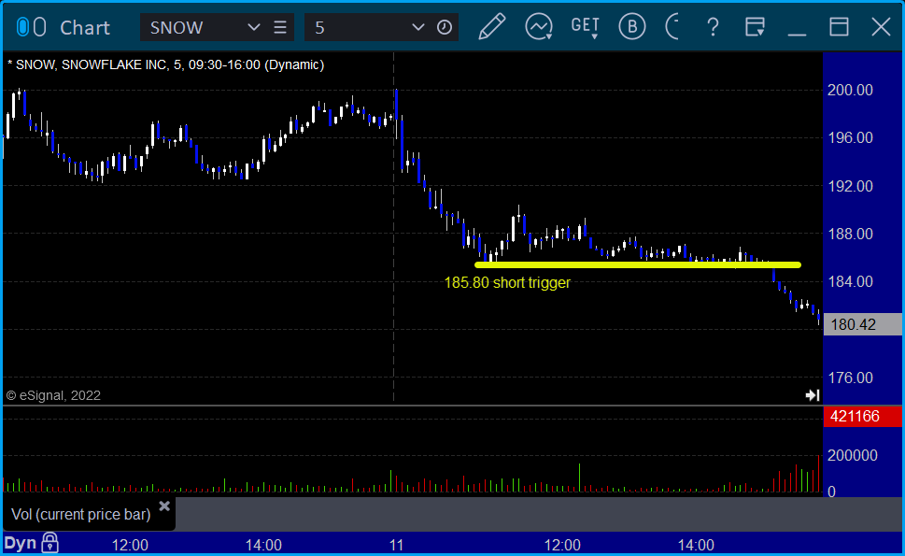Click the 176.00 price axis label
Image resolution: width=905 pixels, height=556 pixels.
point(850,378)
